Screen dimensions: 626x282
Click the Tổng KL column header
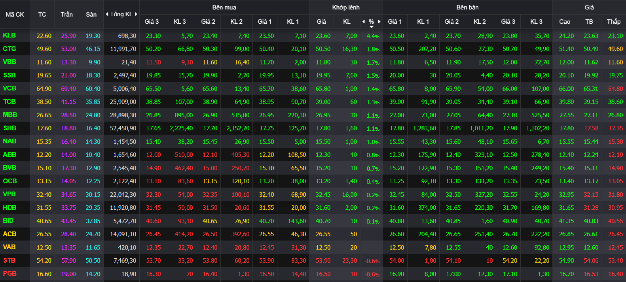[121, 14]
